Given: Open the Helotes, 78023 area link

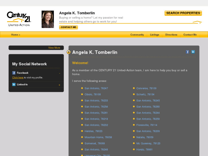Looking at the screenshot, I should [93, 131].
